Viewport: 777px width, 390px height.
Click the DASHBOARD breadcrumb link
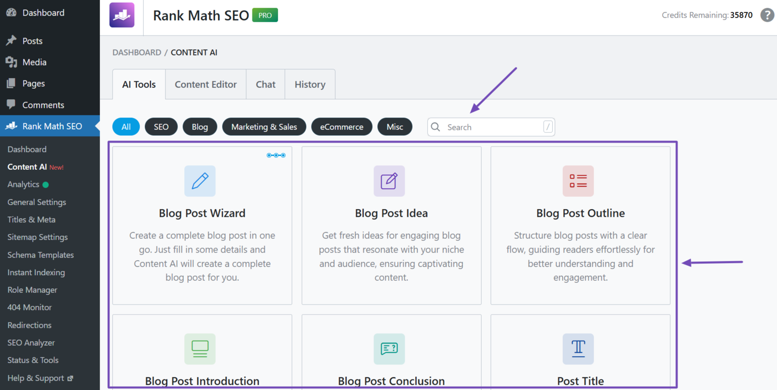click(x=137, y=52)
